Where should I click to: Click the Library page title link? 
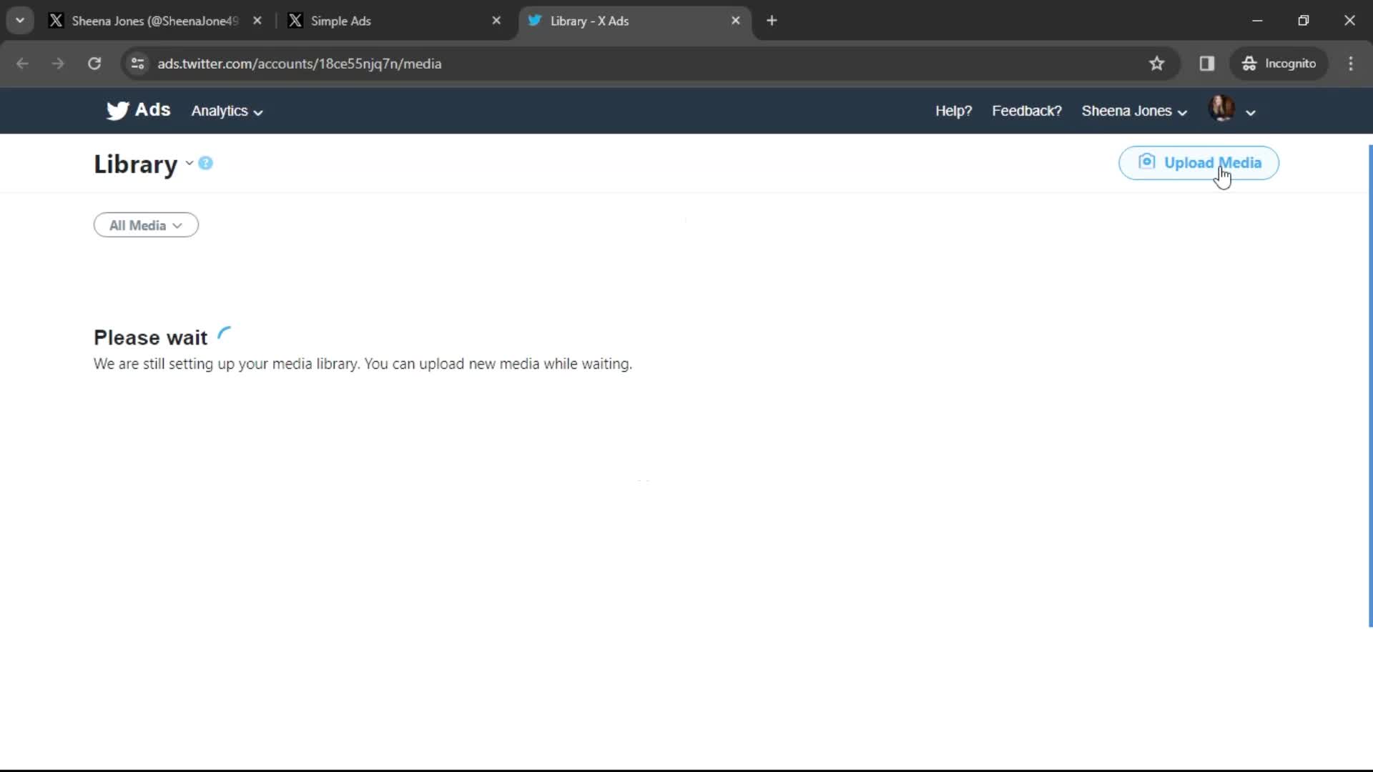(x=135, y=164)
